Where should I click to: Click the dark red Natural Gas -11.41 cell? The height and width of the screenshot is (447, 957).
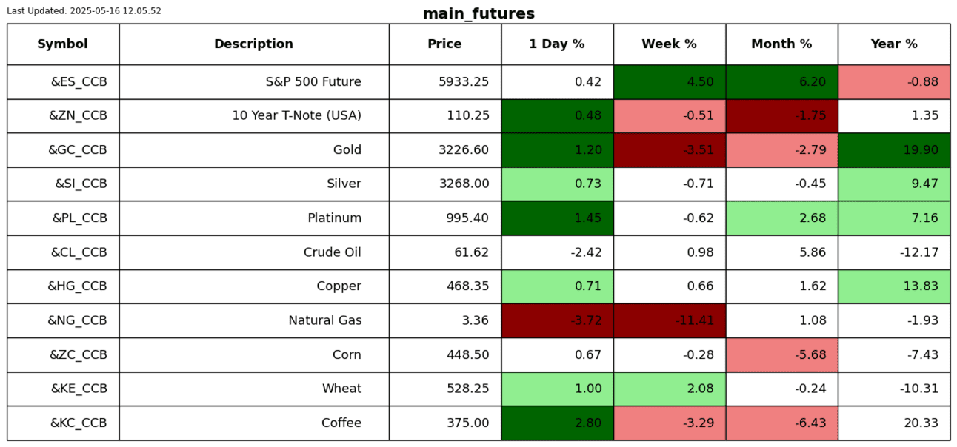click(x=669, y=320)
